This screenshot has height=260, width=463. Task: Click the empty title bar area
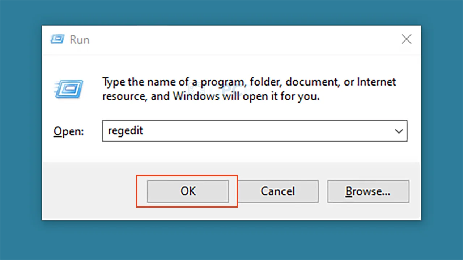tap(242, 39)
